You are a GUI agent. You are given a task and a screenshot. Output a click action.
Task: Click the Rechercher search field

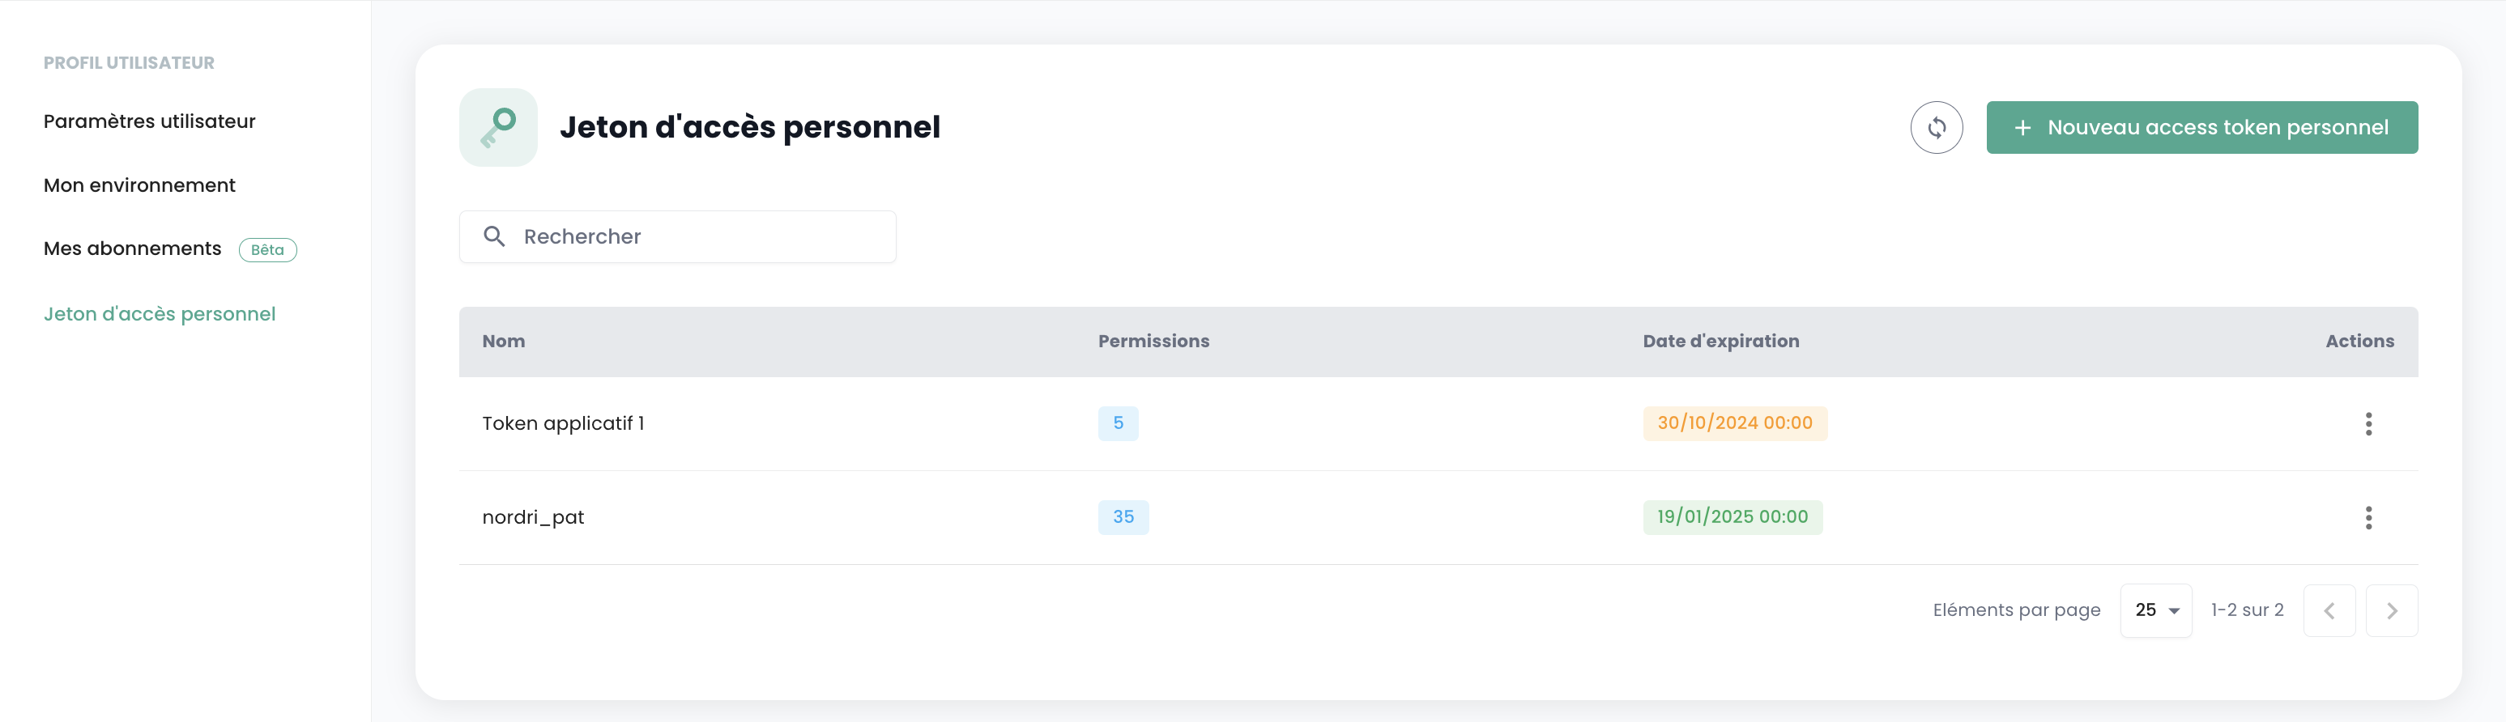click(x=701, y=236)
